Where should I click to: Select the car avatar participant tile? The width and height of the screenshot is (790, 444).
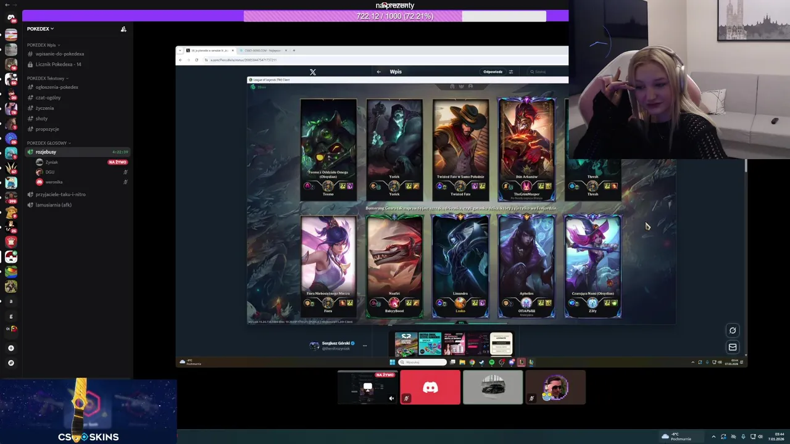[x=493, y=387]
